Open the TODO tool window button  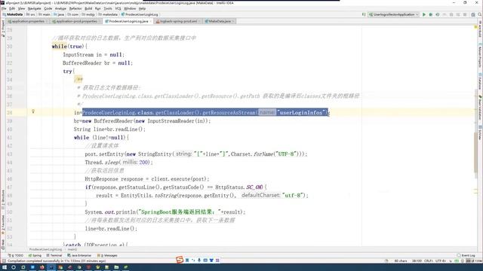click(x=16, y=255)
